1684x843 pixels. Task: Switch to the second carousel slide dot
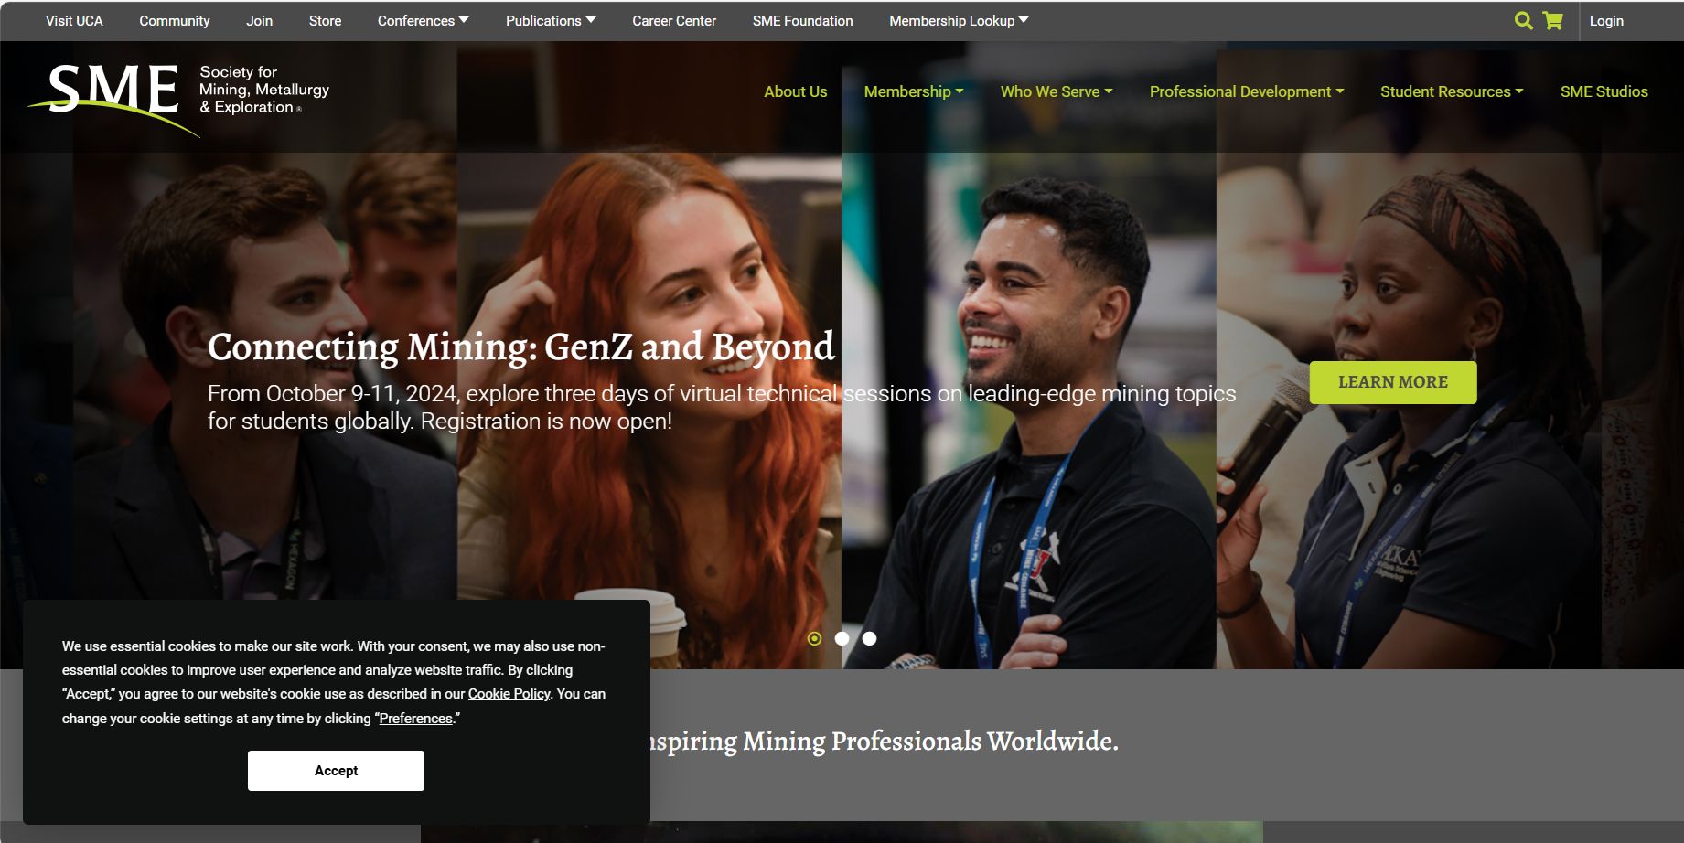[x=842, y=638]
